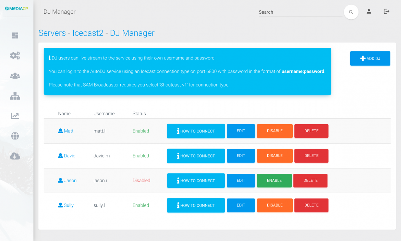Click How To Connect for David

tap(196, 156)
